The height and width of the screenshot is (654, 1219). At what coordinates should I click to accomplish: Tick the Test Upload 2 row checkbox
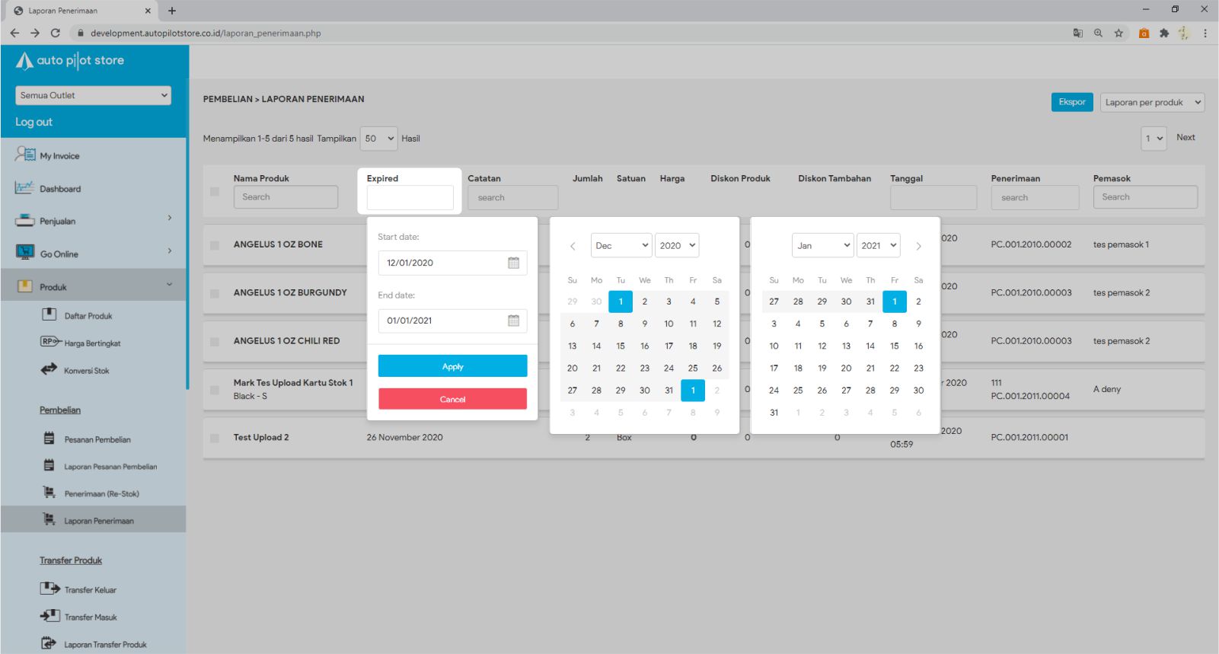215,438
